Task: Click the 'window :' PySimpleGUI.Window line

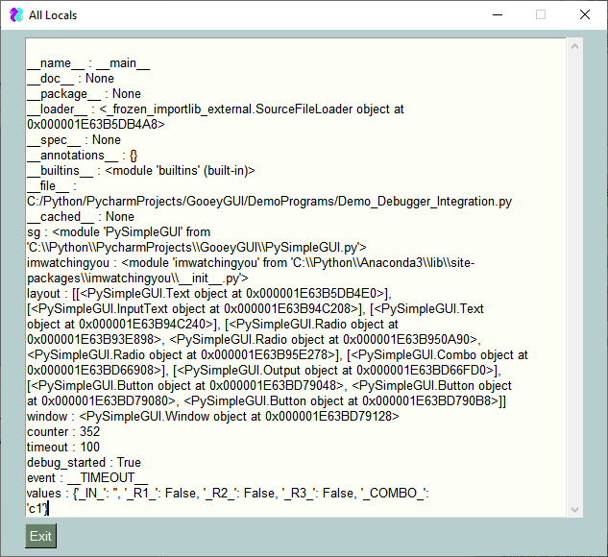Action: [x=213, y=416]
